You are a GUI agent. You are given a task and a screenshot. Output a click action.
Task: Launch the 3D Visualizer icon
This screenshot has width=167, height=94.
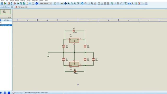pyautogui.click(x=18, y=3)
